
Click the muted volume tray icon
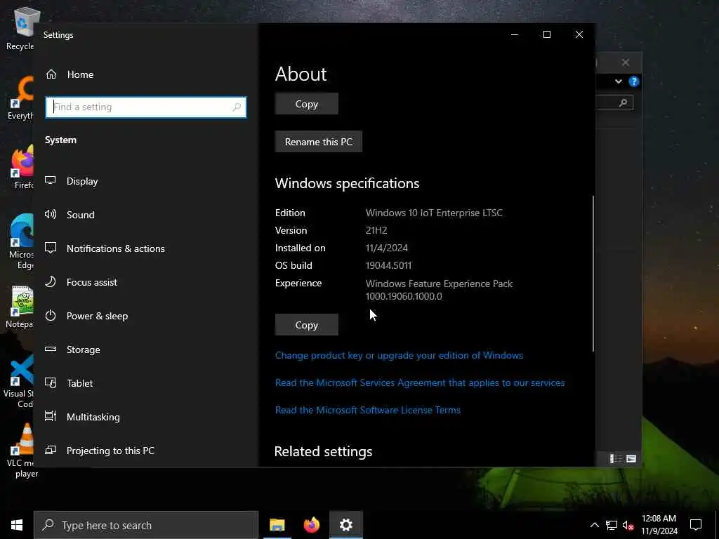click(x=628, y=525)
